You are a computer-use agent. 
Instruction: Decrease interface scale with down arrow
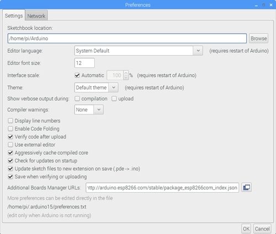tap(126, 78)
